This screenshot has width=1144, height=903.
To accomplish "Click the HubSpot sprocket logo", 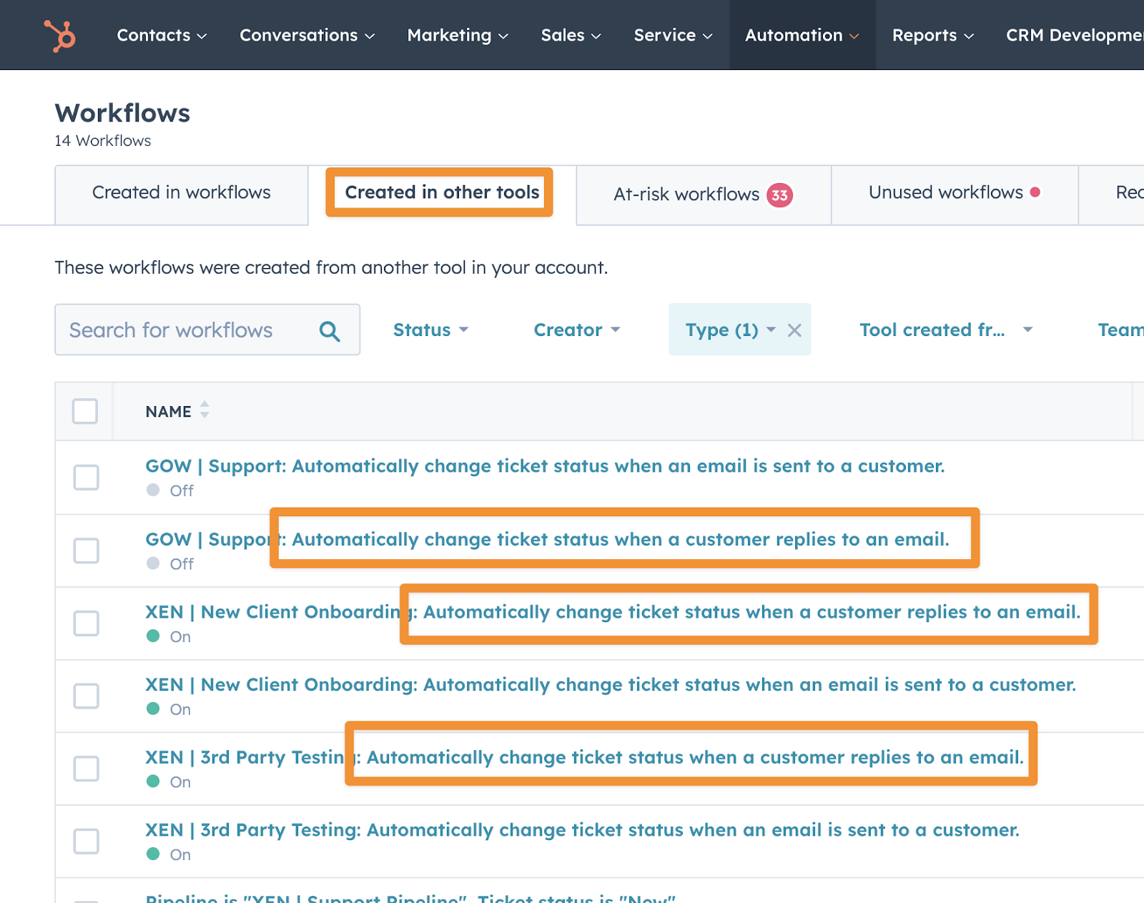I will [x=60, y=35].
